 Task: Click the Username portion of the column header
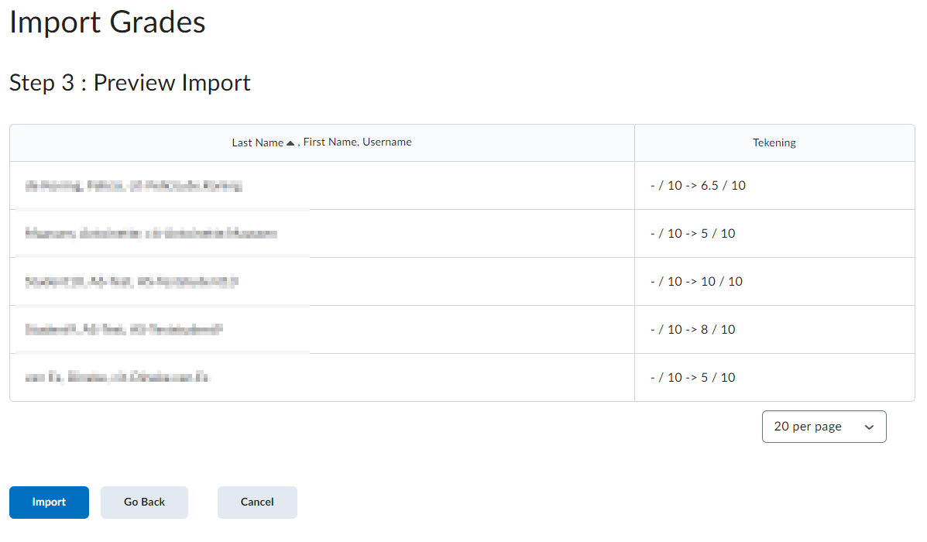click(x=386, y=141)
